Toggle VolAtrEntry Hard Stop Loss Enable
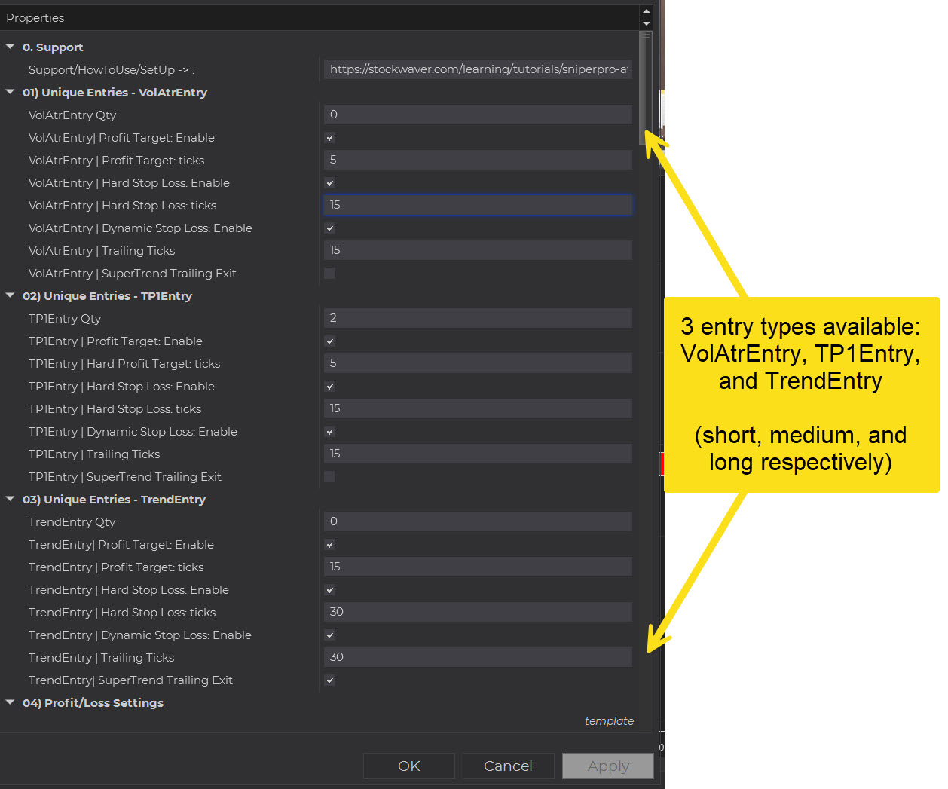Viewport: 948px width, 789px height. click(x=329, y=183)
